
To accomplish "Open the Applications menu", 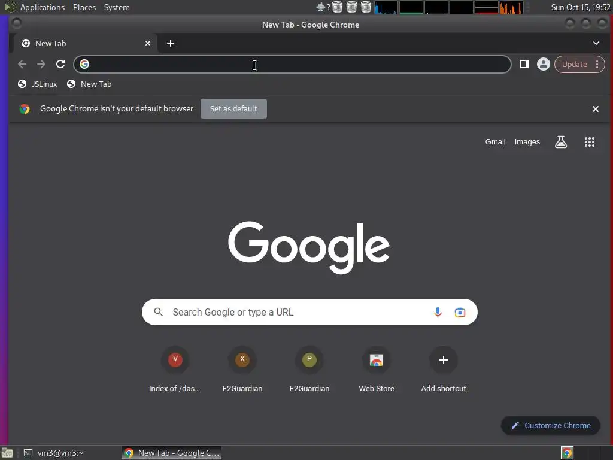I will pos(43,7).
